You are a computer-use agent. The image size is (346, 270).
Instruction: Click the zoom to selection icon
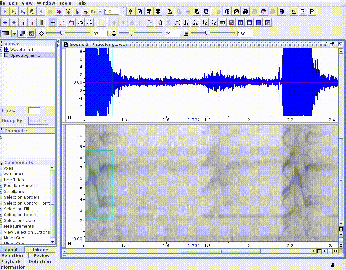[177, 23]
